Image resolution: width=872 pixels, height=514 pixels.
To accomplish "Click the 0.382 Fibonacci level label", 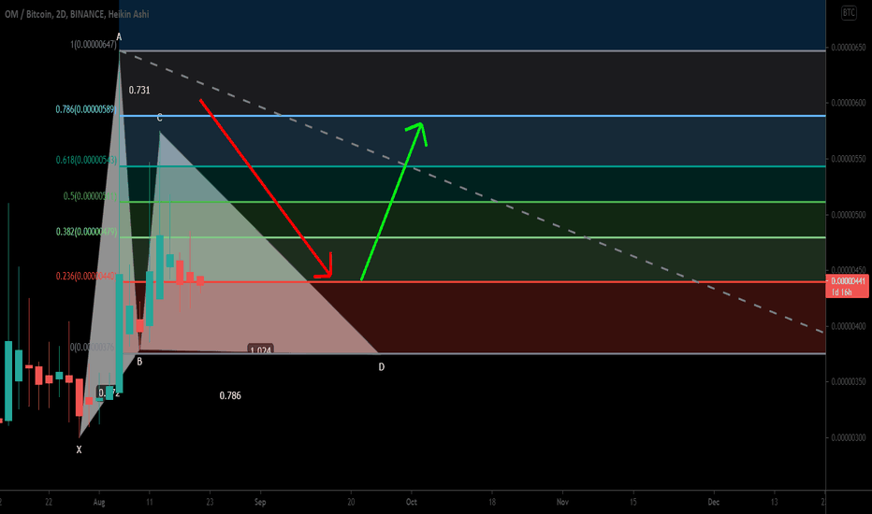I will coord(86,232).
